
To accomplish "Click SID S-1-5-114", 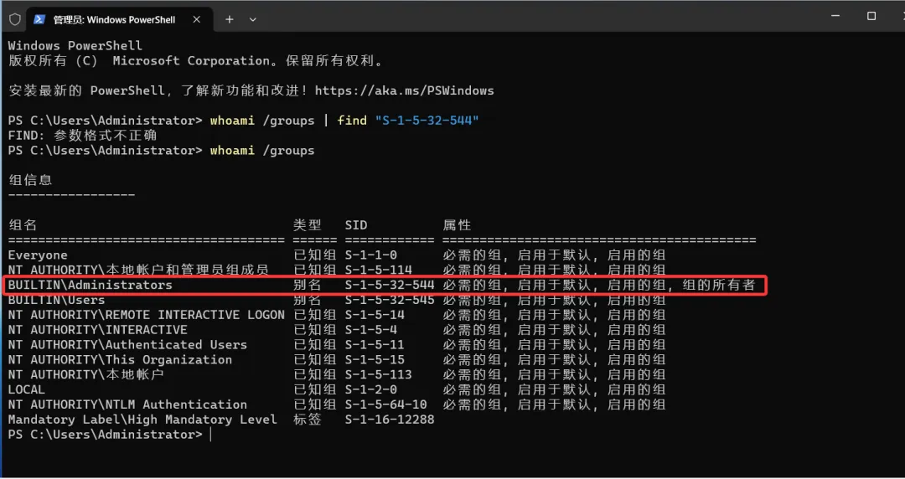I will coord(379,270).
